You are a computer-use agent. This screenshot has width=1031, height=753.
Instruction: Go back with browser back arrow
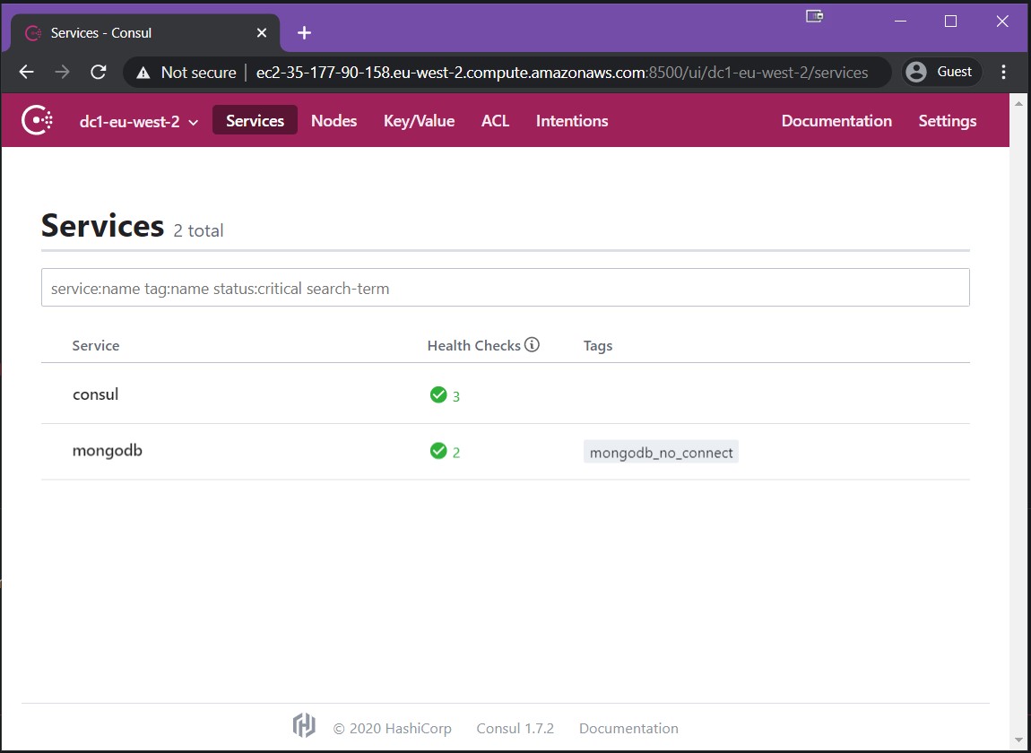point(26,72)
